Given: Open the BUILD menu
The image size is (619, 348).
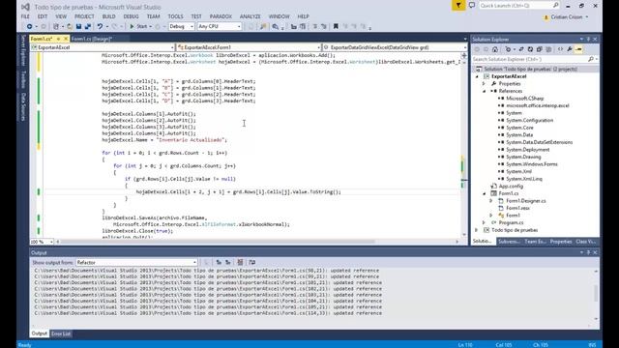Looking at the screenshot, I should pos(108,16).
